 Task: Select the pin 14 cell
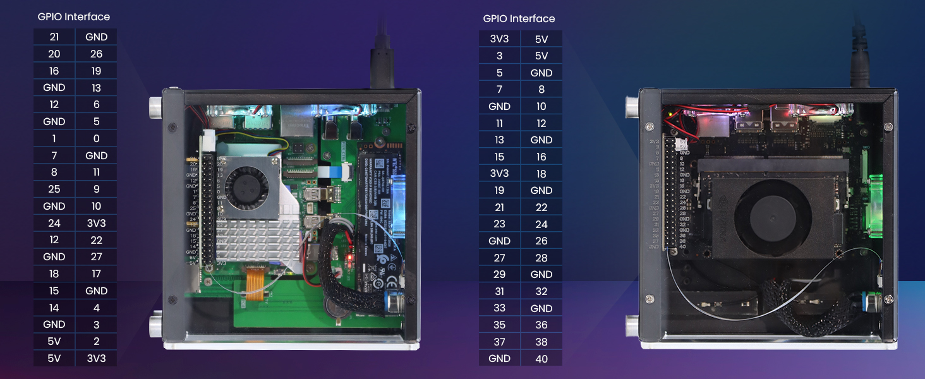[x=54, y=308]
